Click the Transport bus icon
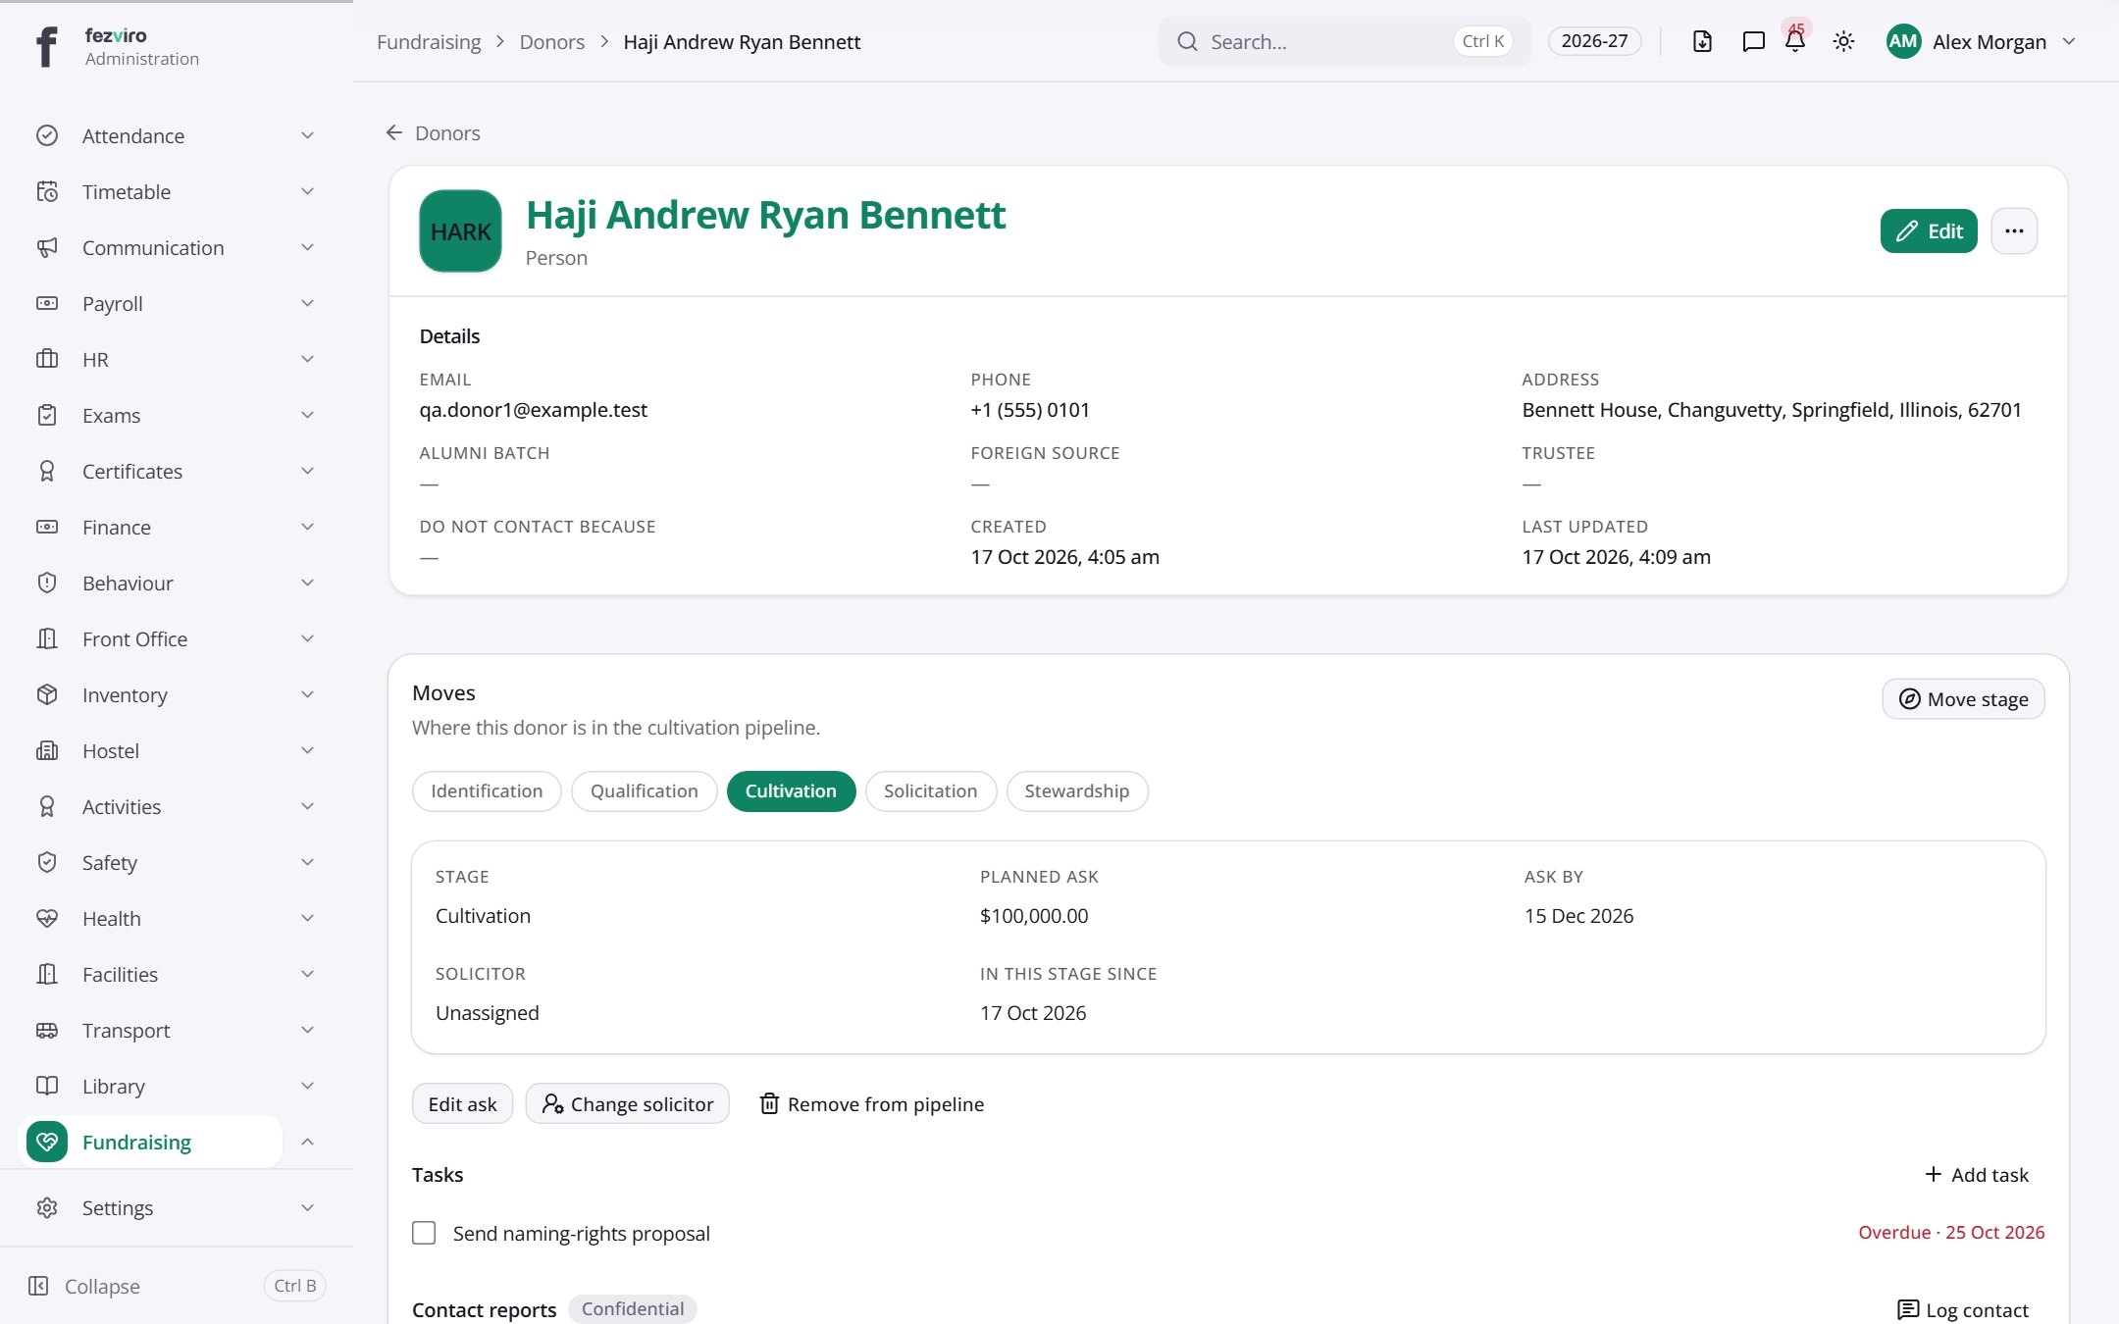The width and height of the screenshot is (2119, 1324). pyautogui.click(x=47, y=1030)
